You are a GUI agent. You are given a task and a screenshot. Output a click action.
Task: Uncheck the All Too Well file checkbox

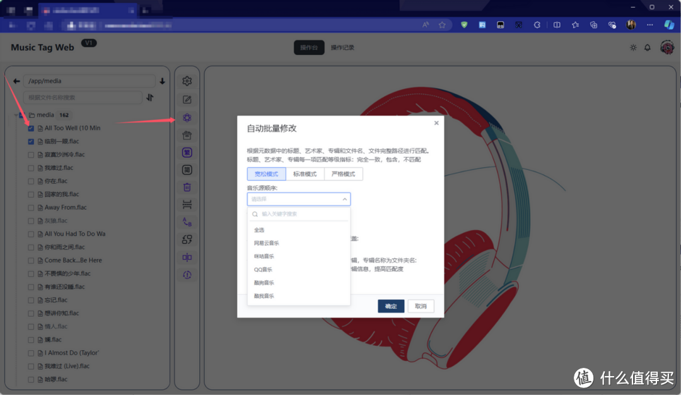[x=30, y=128]
